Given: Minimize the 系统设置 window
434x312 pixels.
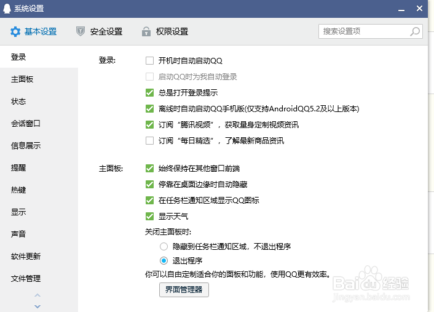Looking at the screenshot, I should point(401,10).
